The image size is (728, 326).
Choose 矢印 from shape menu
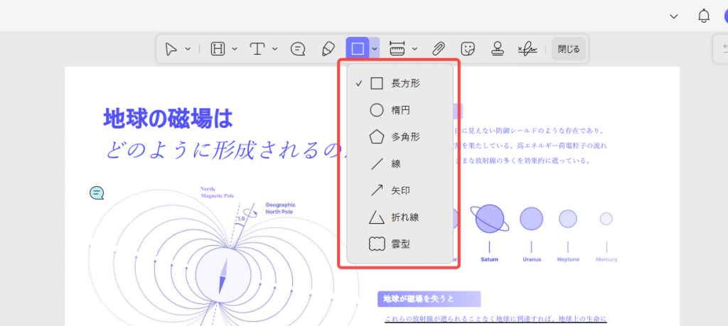tap(400, 190)
